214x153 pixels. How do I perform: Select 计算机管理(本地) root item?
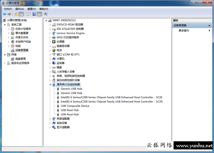(x=17, y=20)
